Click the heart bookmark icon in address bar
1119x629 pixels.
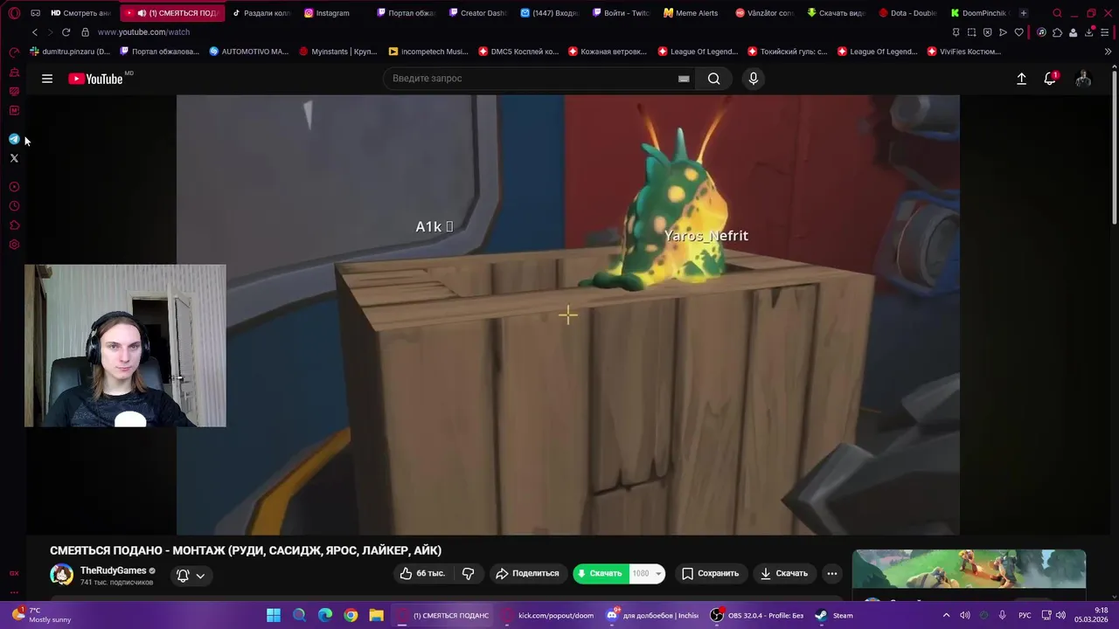(1018, 32)
